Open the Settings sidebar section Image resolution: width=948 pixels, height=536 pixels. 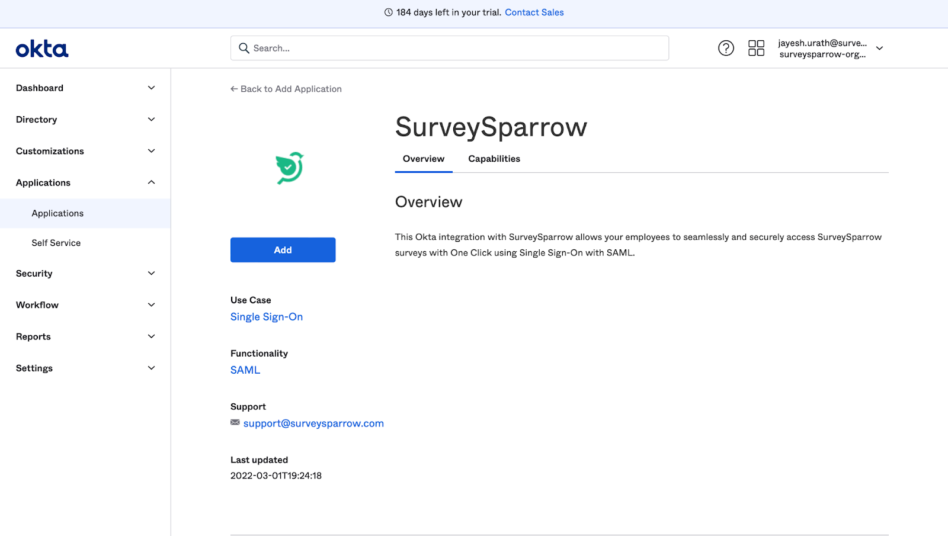[34, 368]
